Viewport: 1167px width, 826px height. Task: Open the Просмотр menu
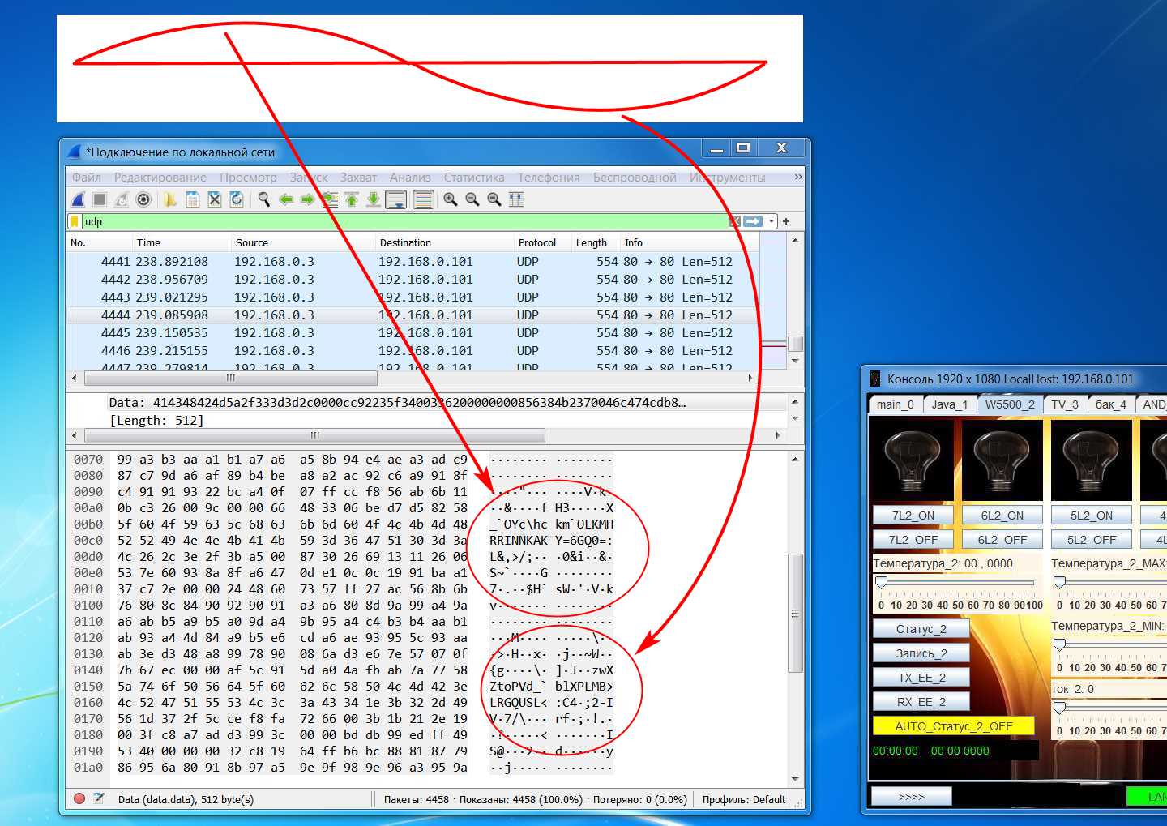pos(248,177)
